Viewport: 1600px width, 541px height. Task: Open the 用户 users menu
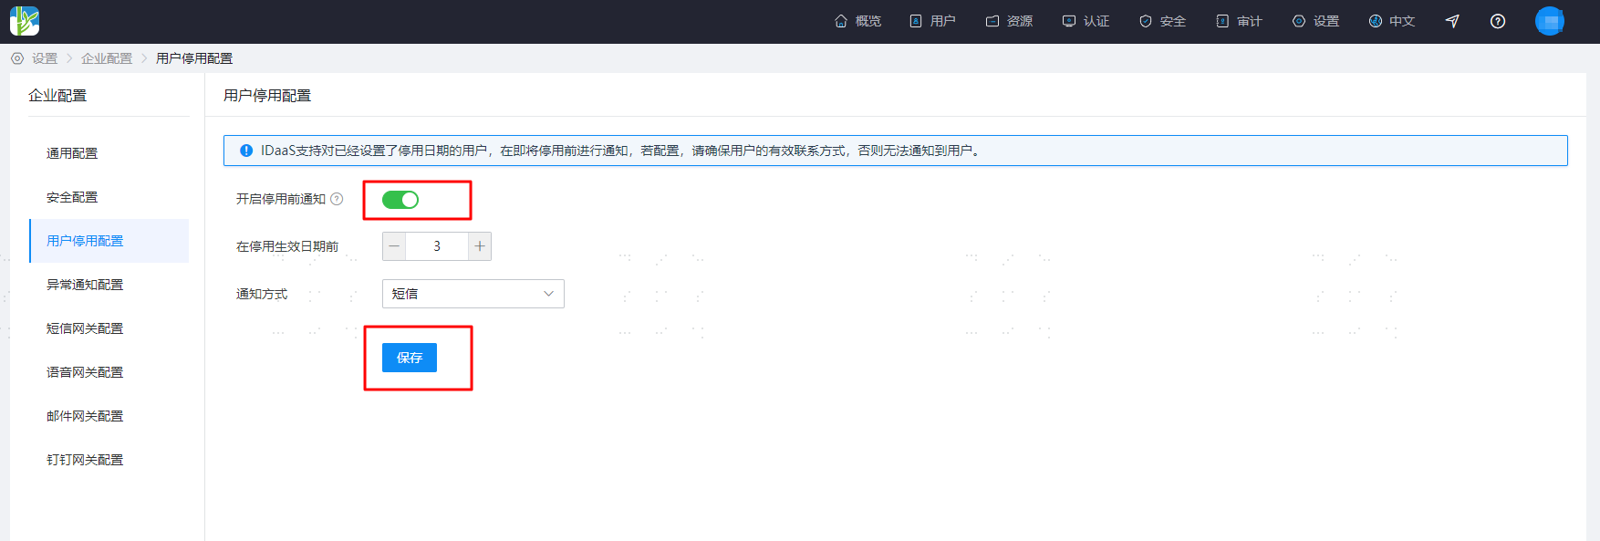click(x=932, y=21)
